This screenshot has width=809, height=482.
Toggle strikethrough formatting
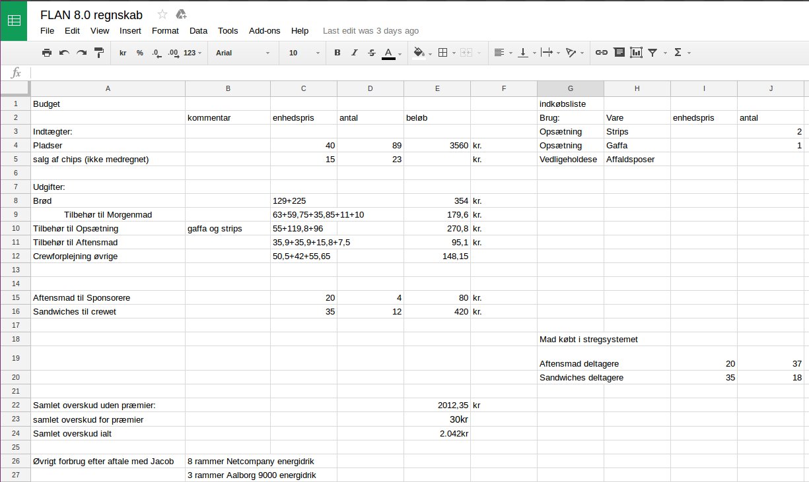click(x=371, y=53)
